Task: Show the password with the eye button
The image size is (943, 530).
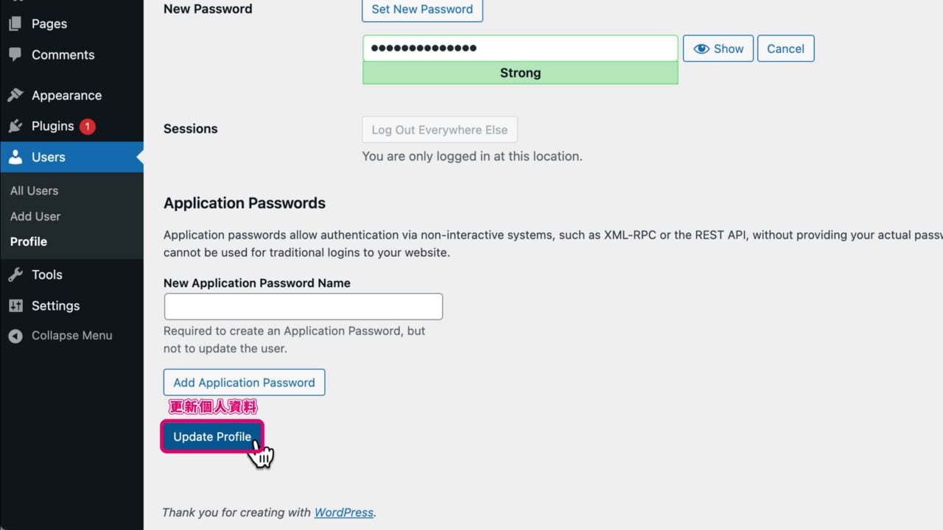Action: (x=718, y=49)
